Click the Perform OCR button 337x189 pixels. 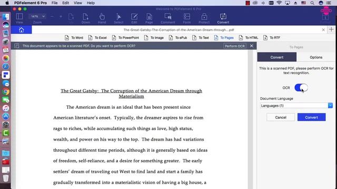click(235, 46)
